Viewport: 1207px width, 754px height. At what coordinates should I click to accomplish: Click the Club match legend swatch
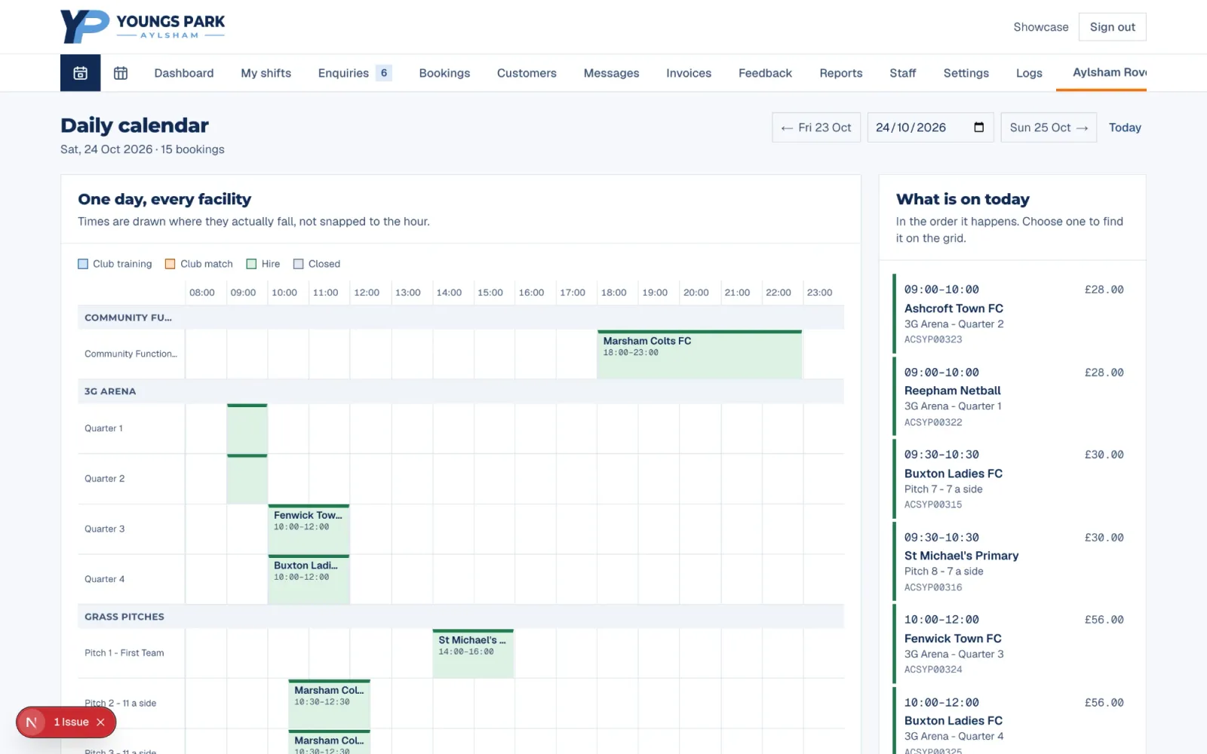[x=170, y=264]
